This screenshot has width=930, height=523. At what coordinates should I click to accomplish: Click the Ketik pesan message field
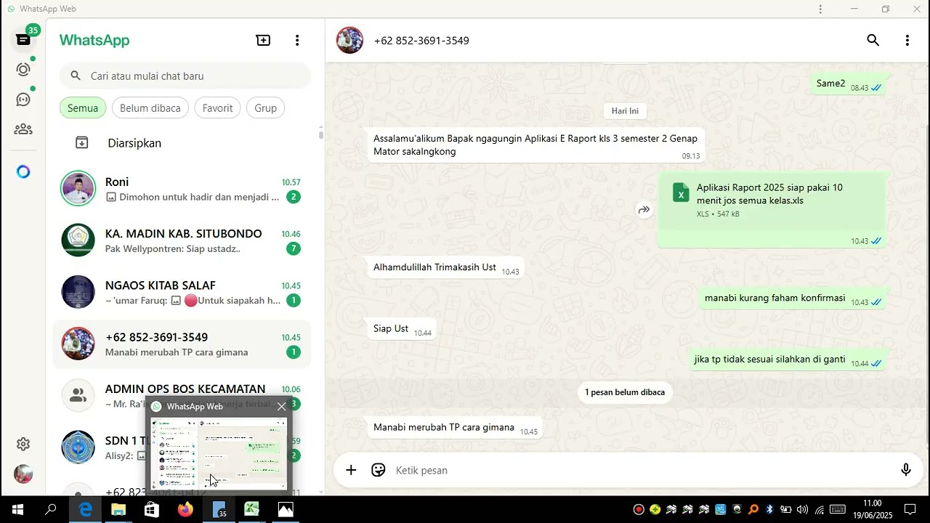point(639,470)
